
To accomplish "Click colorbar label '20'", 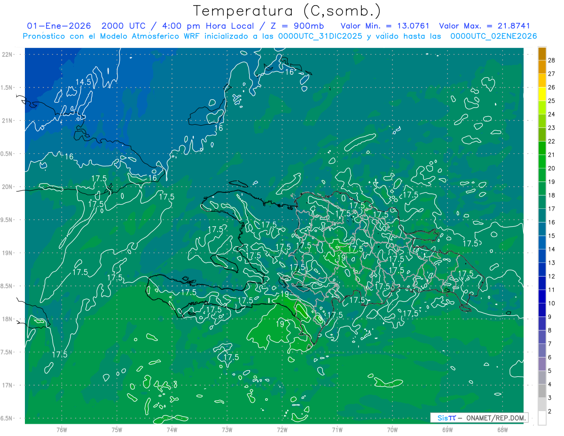I will [x=552, y=168].
